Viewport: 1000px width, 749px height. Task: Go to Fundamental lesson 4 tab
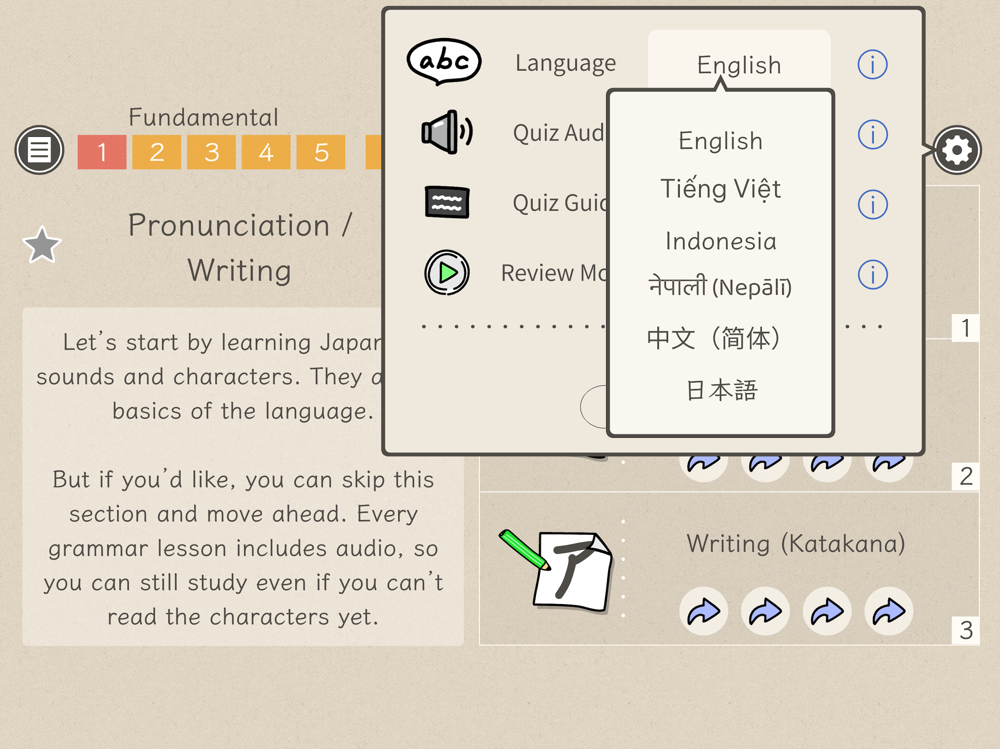coord(266,152)
